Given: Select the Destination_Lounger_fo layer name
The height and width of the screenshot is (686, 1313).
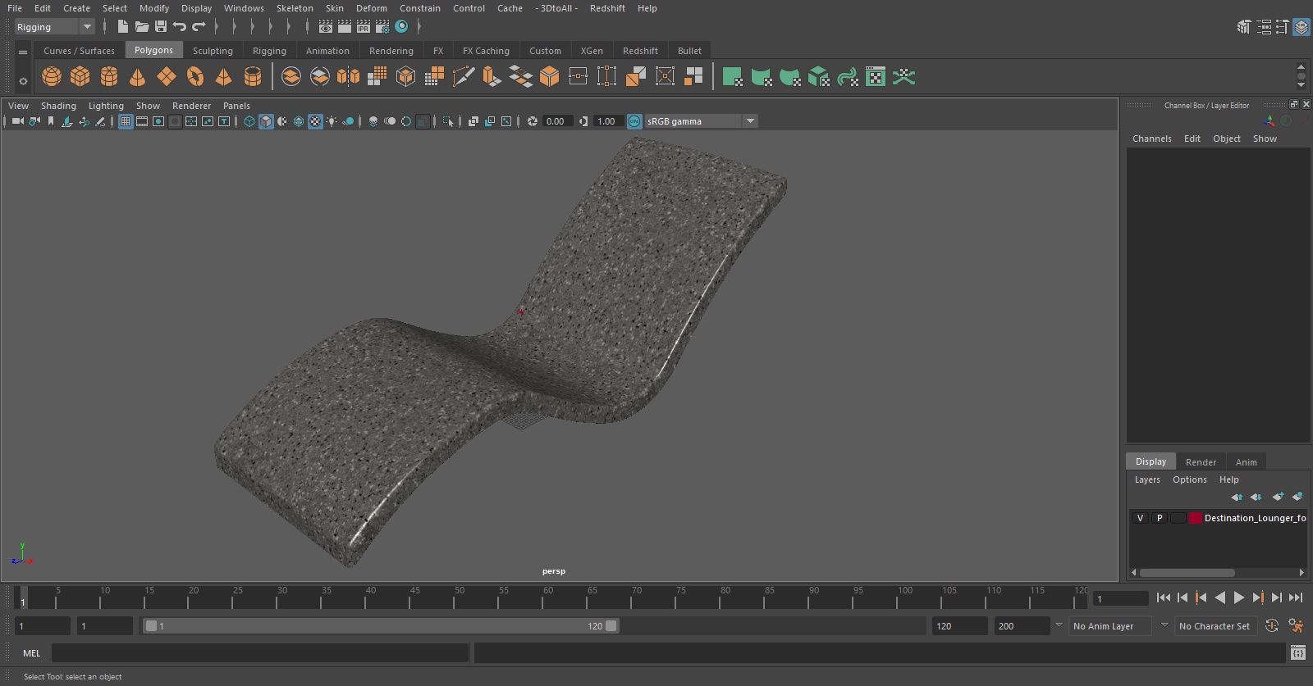Looking at the screenshot, I should click(x=1255, y=518).
